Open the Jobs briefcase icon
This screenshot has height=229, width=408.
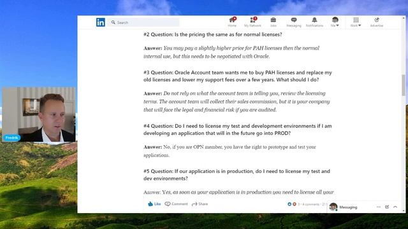[273, 22]
